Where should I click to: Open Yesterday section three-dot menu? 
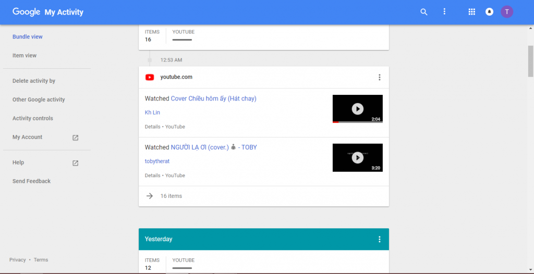click(380, 239)
